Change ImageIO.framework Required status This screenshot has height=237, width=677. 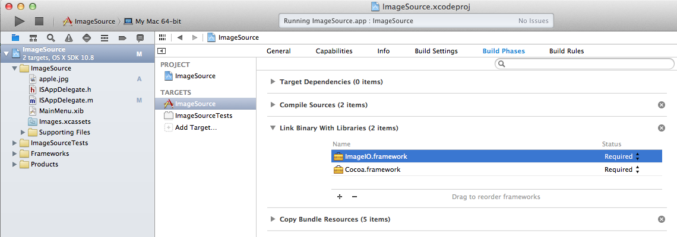coord(622,156)
